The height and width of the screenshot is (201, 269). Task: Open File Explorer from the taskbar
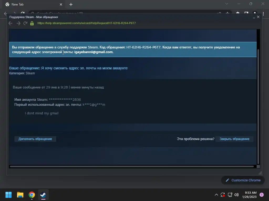[20, 195]
